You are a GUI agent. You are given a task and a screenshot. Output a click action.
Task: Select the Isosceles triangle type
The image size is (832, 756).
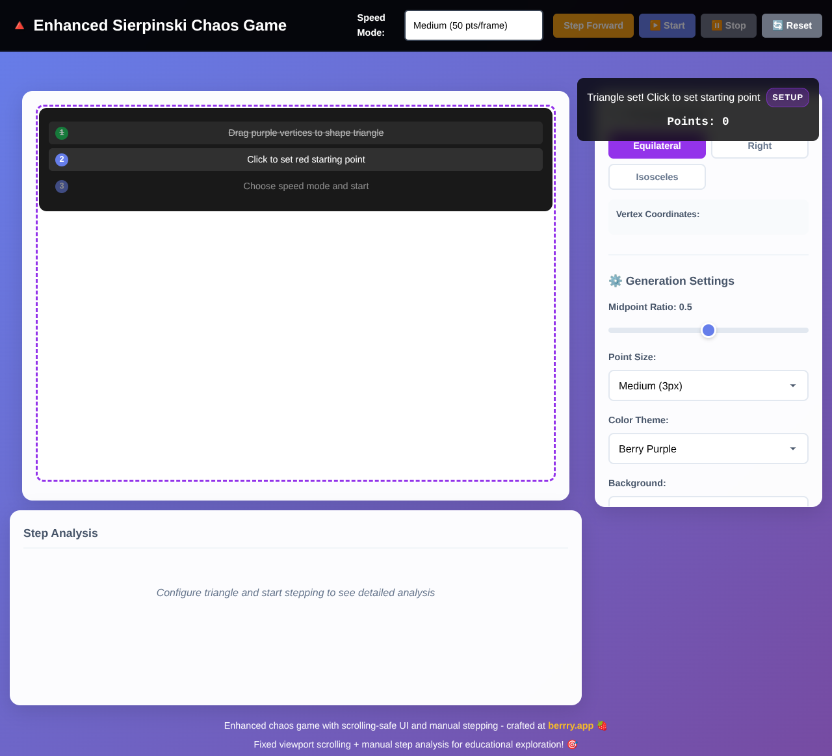point(656,176)
